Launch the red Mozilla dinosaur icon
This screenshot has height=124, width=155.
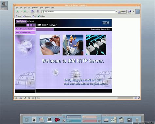(x=57, y=120)
